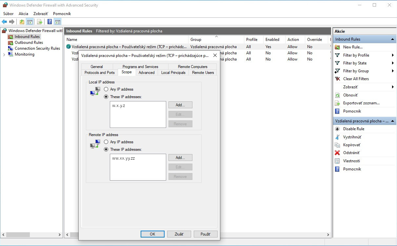The width and height of the screenshot is (397, 246).
Task: Select These IP addresses for Remote IP
Action: 106,149
